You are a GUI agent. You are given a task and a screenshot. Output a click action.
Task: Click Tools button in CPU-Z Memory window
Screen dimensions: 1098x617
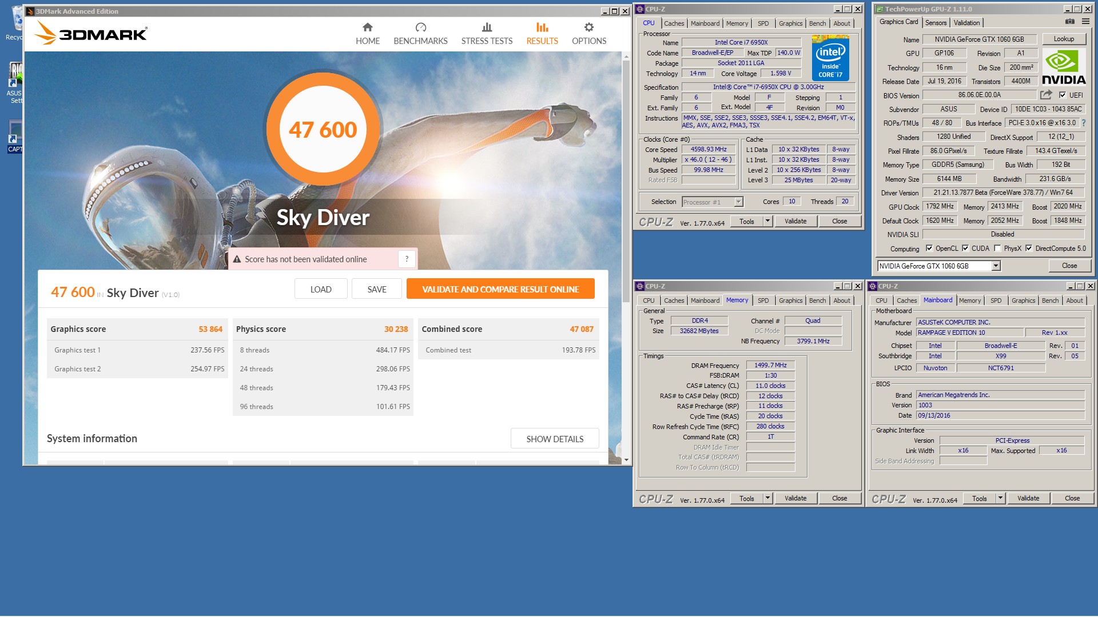(746, 498)
